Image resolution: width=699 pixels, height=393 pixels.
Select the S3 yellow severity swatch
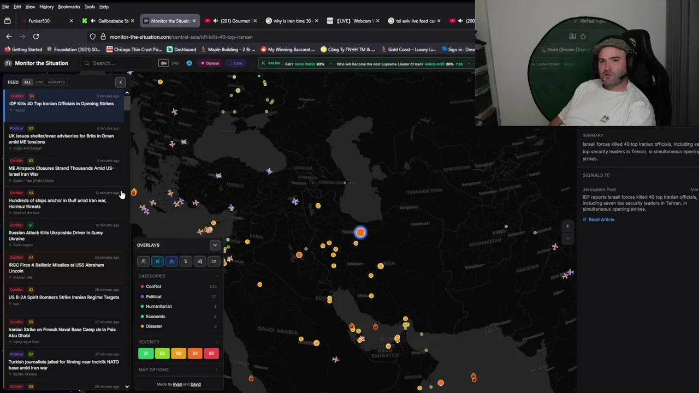[179, 354]
